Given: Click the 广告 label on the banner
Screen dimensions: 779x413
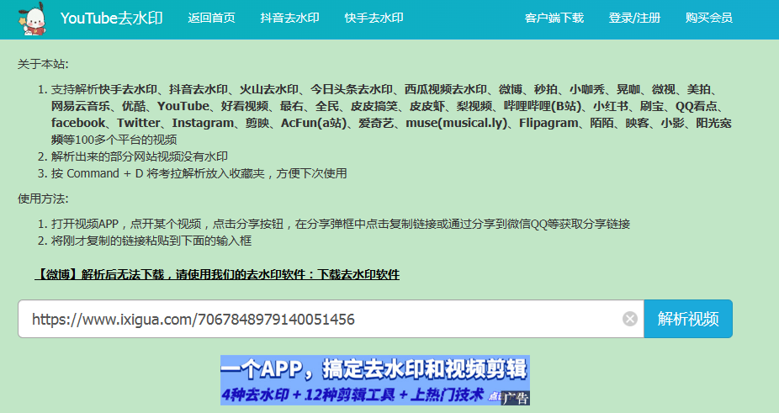Looking at the screenshot, I should [x=515, y=399].
